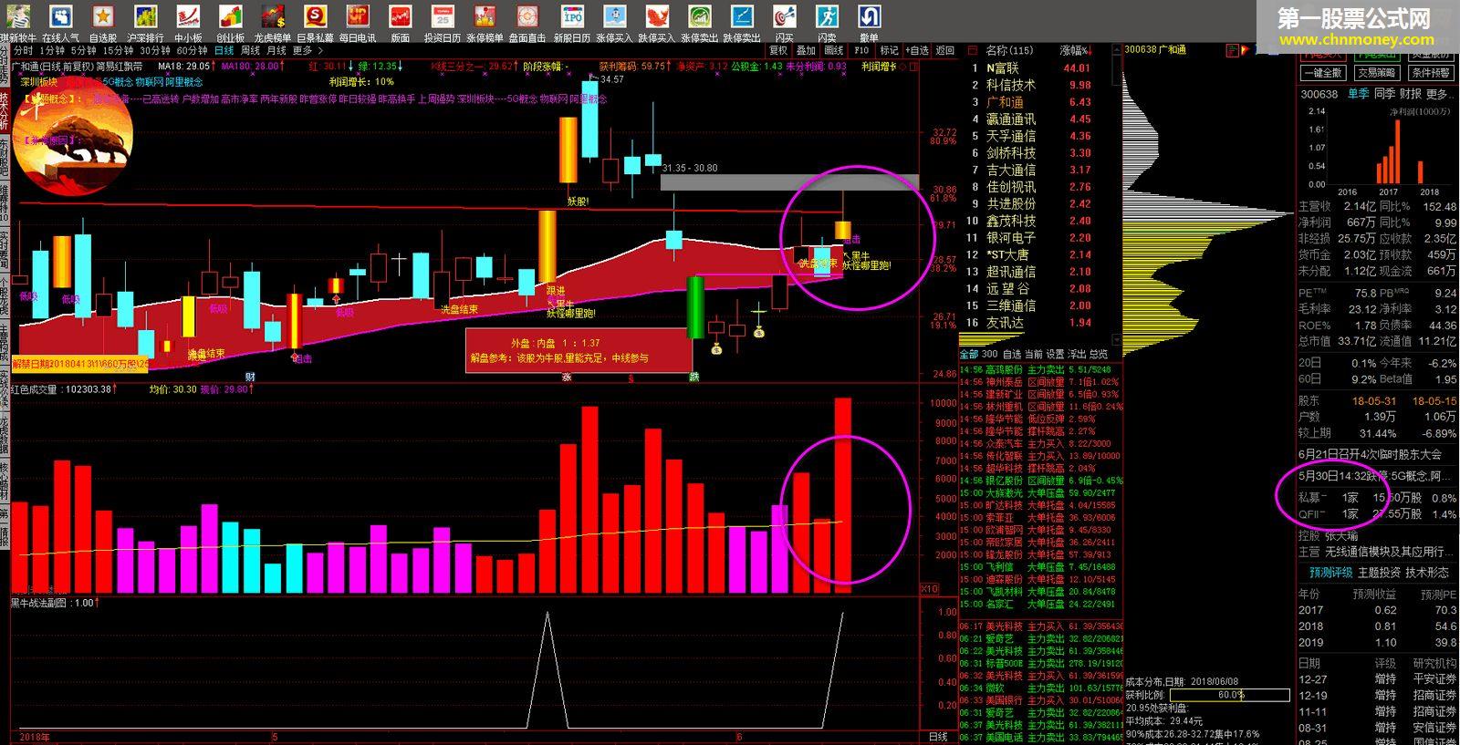Click the 叠加 overlay button
Image resolution: width=1460 pixels, height=745 pixels.
pyautogui.click(x=807, y=51)
